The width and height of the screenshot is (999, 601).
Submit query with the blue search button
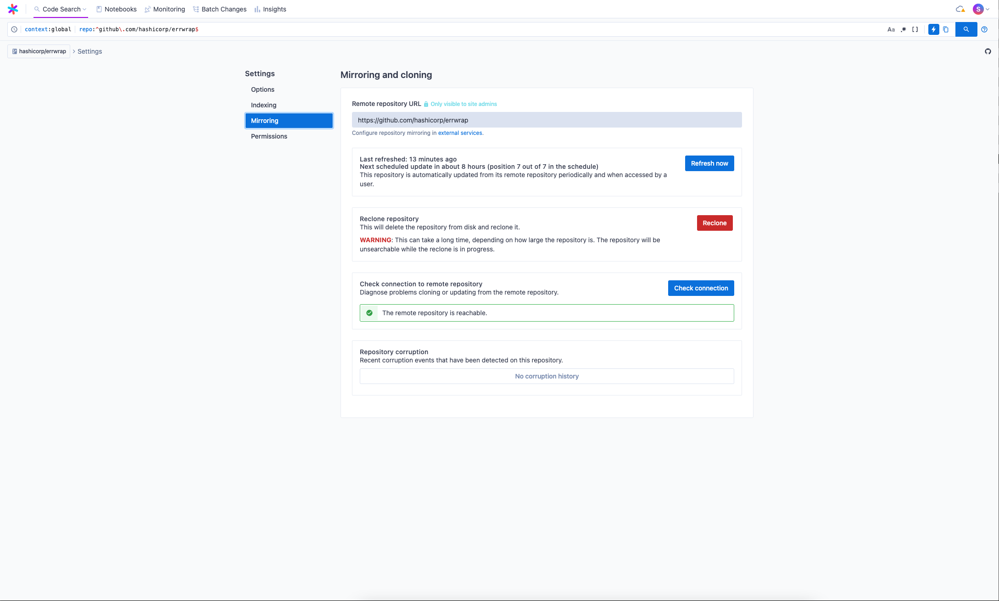click(x=966, y=29)
